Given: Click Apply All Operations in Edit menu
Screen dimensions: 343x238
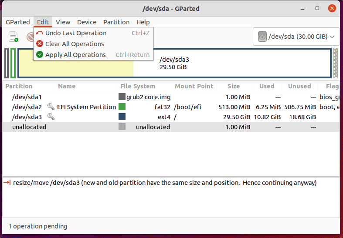Looking at the screenshot, I should [x=75, y=55].
